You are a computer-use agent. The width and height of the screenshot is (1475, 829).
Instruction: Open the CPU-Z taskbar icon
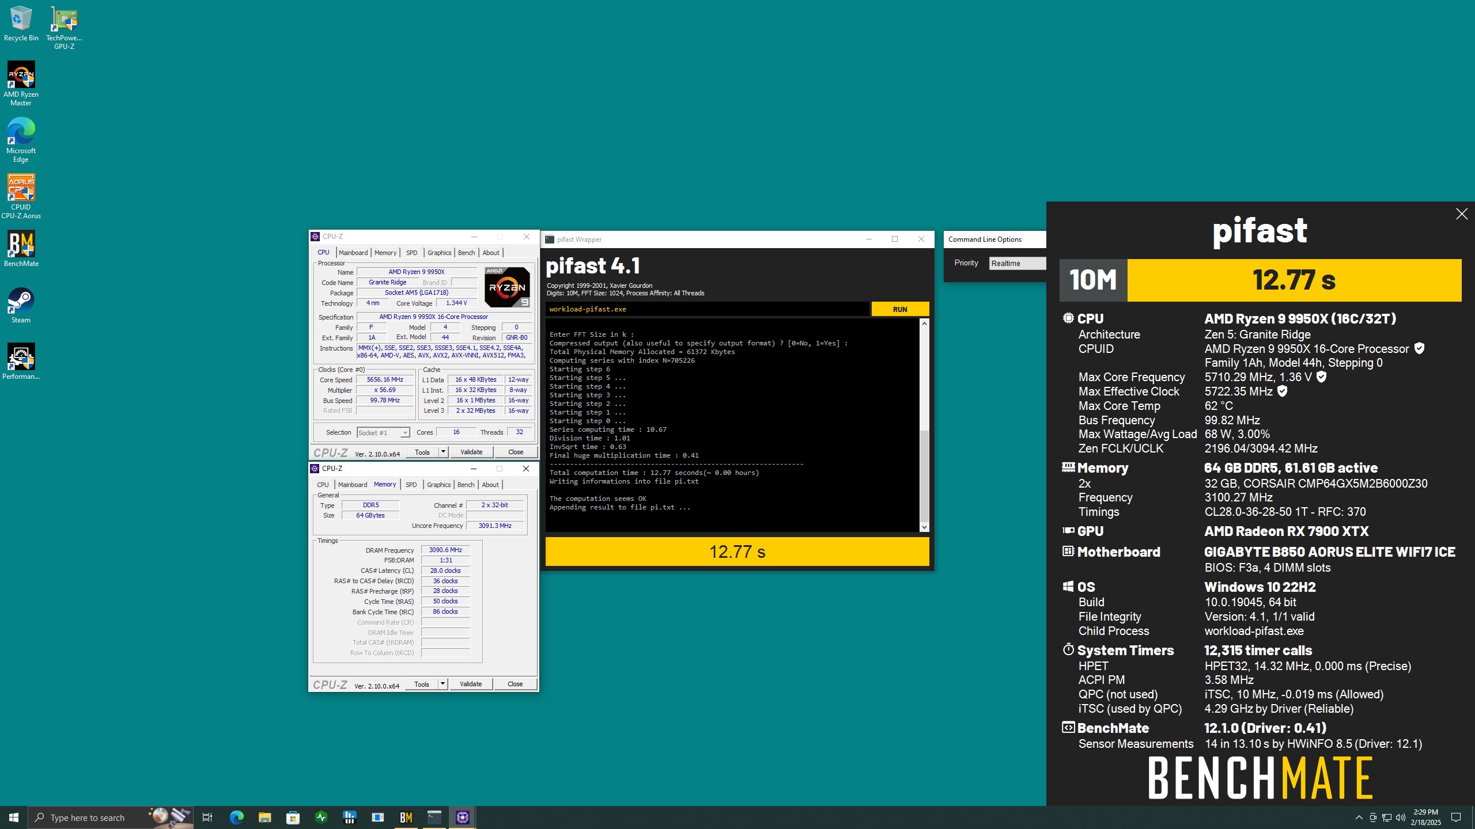pos(462,817)
